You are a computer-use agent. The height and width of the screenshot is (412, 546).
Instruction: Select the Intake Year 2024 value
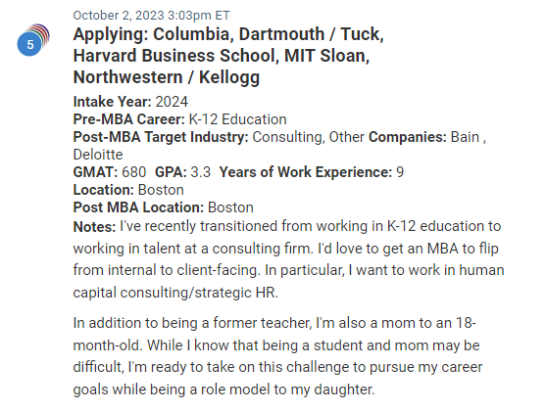point(172,102)
